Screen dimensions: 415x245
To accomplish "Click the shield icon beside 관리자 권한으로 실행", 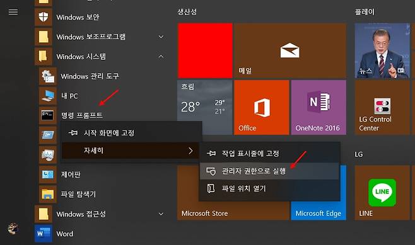I will tap(211, 171).
